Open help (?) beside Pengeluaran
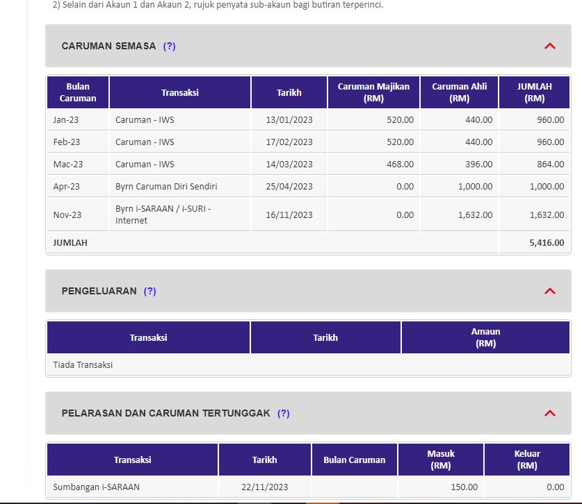582x504 pixels. point(149,292)
